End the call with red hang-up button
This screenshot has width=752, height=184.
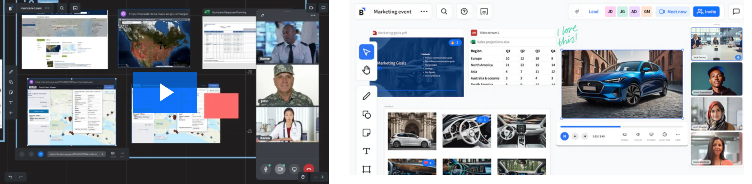[308, 169]
